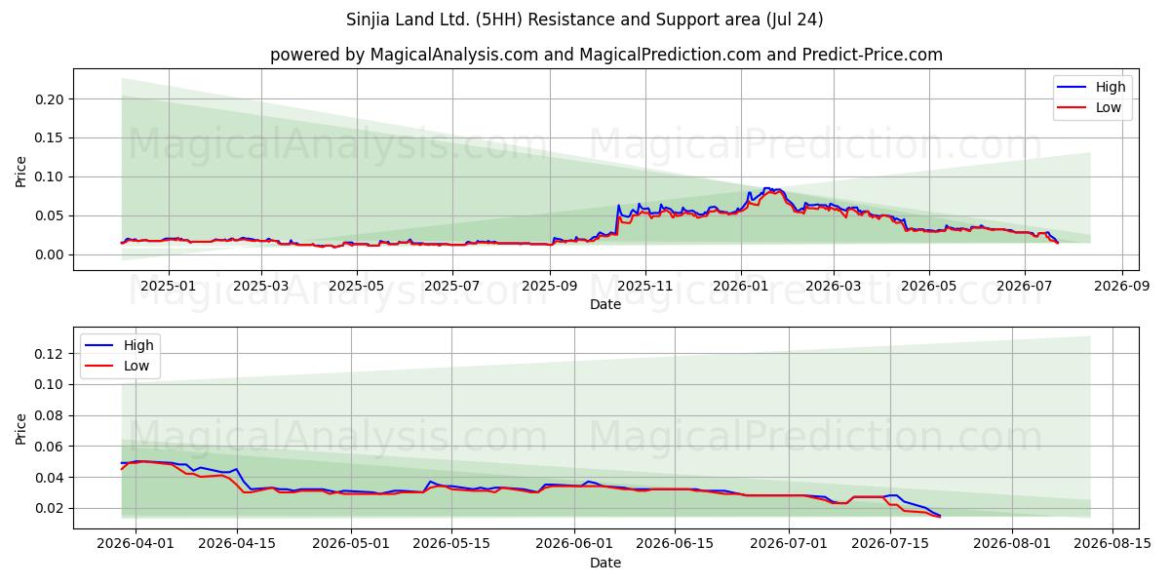Click the '0.15' y-axis label on upper chart
Viewport: 1170px width, 585px height.
coord(50,137)
